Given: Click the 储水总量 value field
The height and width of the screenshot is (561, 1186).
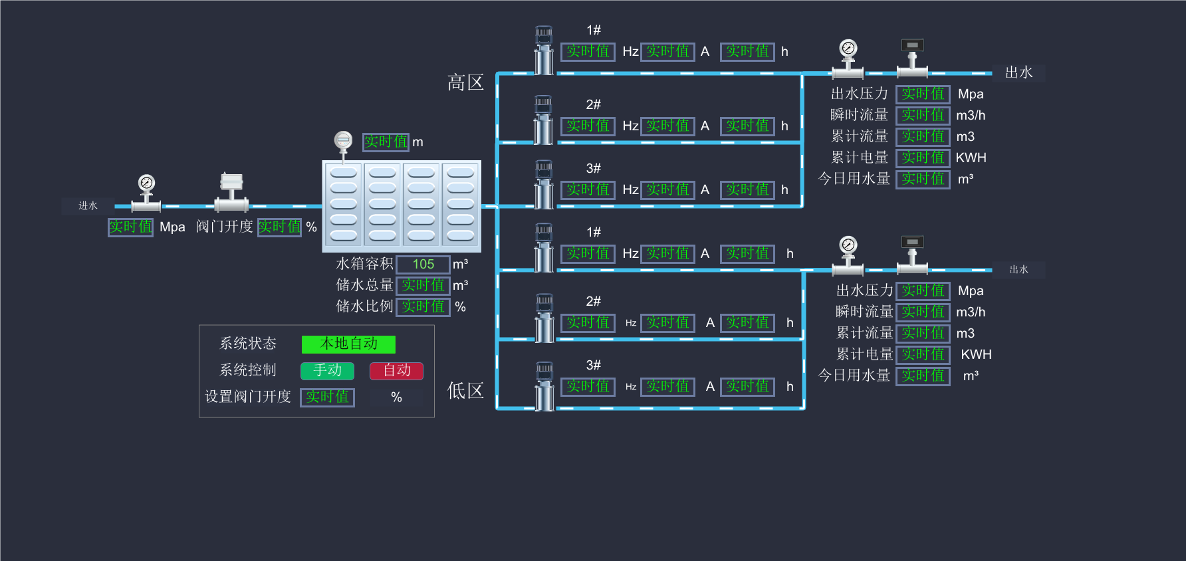Looking at the screenshot, I should 423,286.
